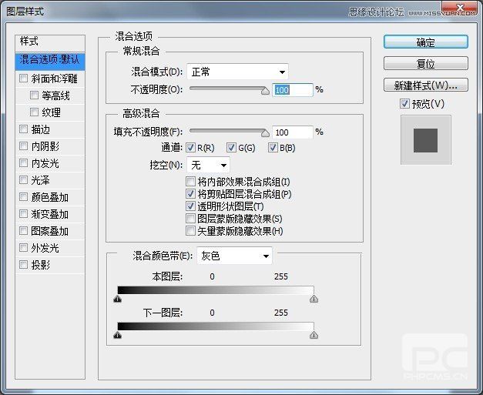
Task: Click the 复位 reset button
Action: click(426, 63)
